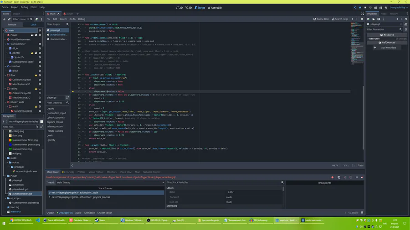Open script icon on the Player node
Viewport: 410px width, 230px height.
(x=36, y=35)
